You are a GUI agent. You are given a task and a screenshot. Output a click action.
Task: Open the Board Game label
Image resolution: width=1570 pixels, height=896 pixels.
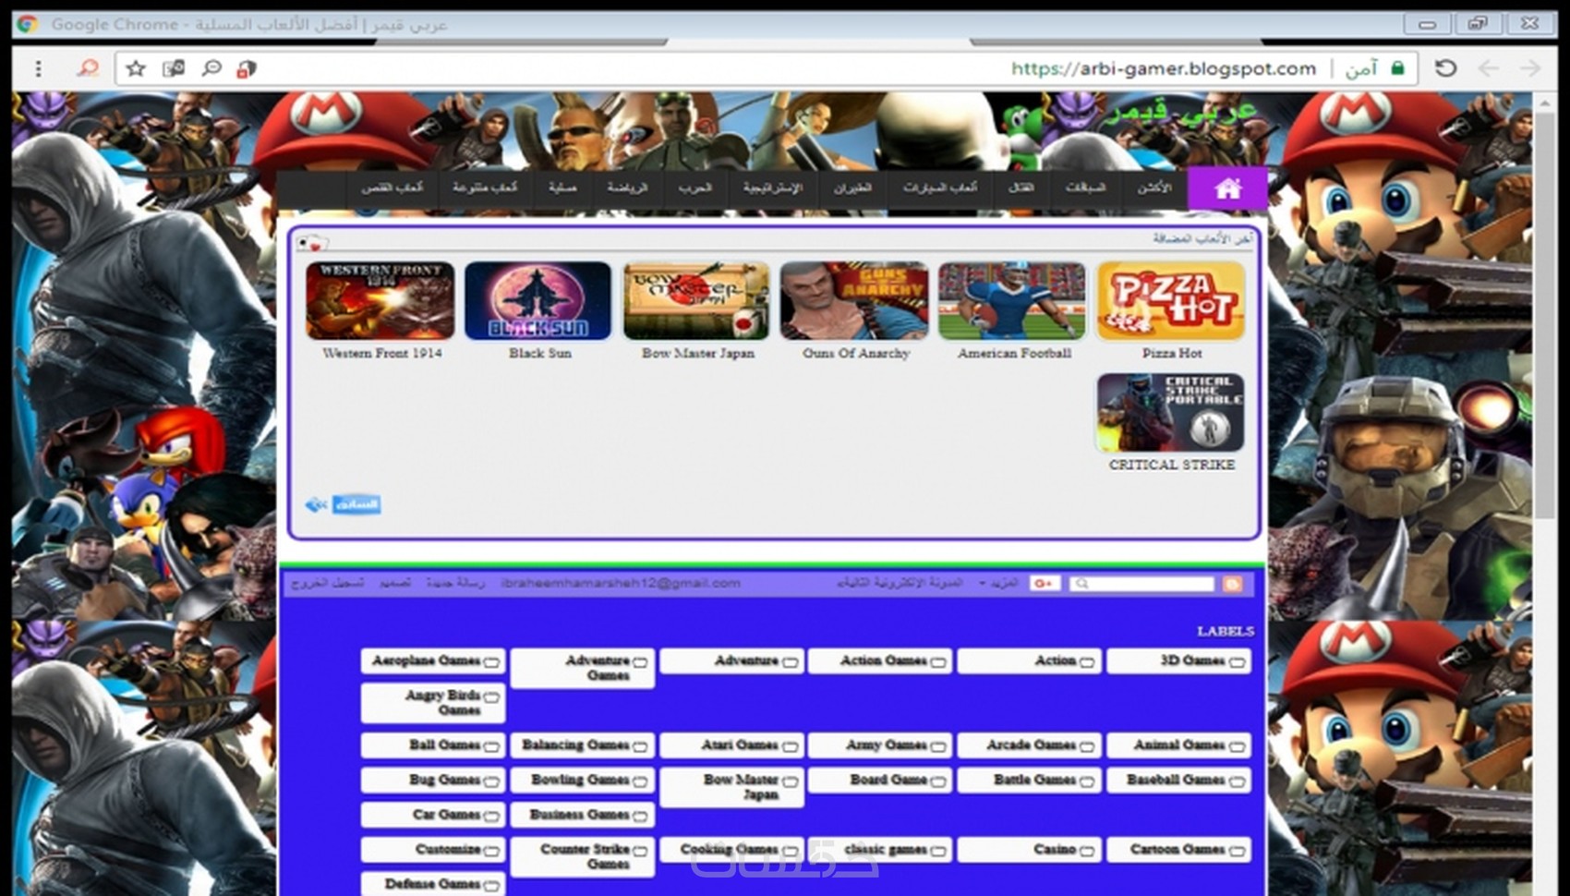(x=880, y=780)
